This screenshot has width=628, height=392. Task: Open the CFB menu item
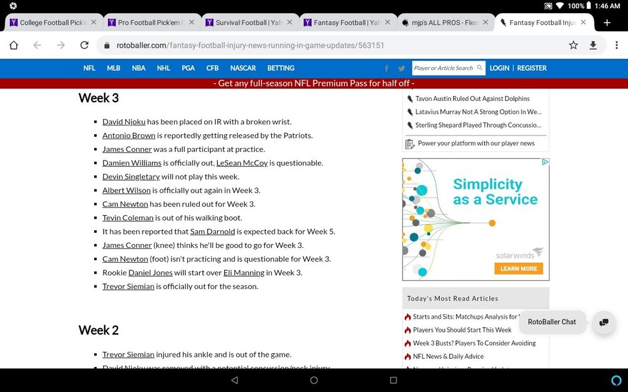212,68
